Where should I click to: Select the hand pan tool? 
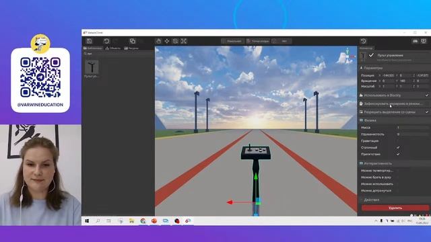coord(159,41)
